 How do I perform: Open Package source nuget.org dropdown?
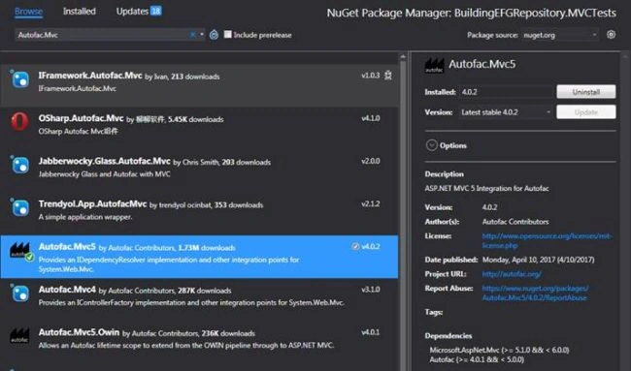(560, 35)
